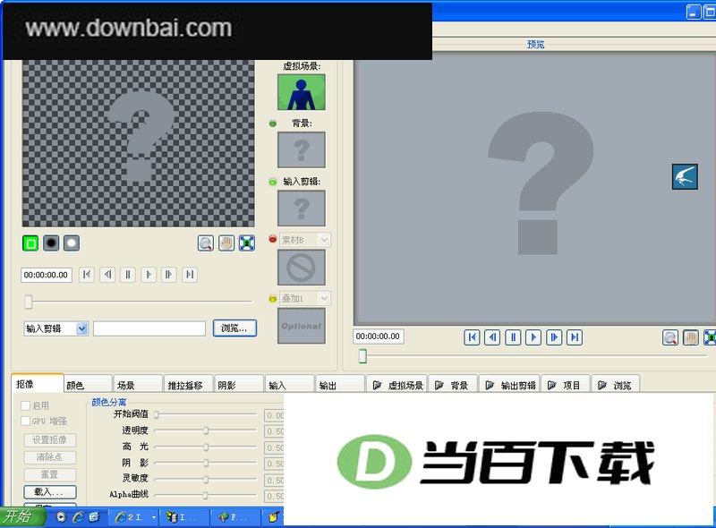The height and width of the screenshot is (528, 716).
Task: Switch to the 颜色 tab
Action: [88, 385]
